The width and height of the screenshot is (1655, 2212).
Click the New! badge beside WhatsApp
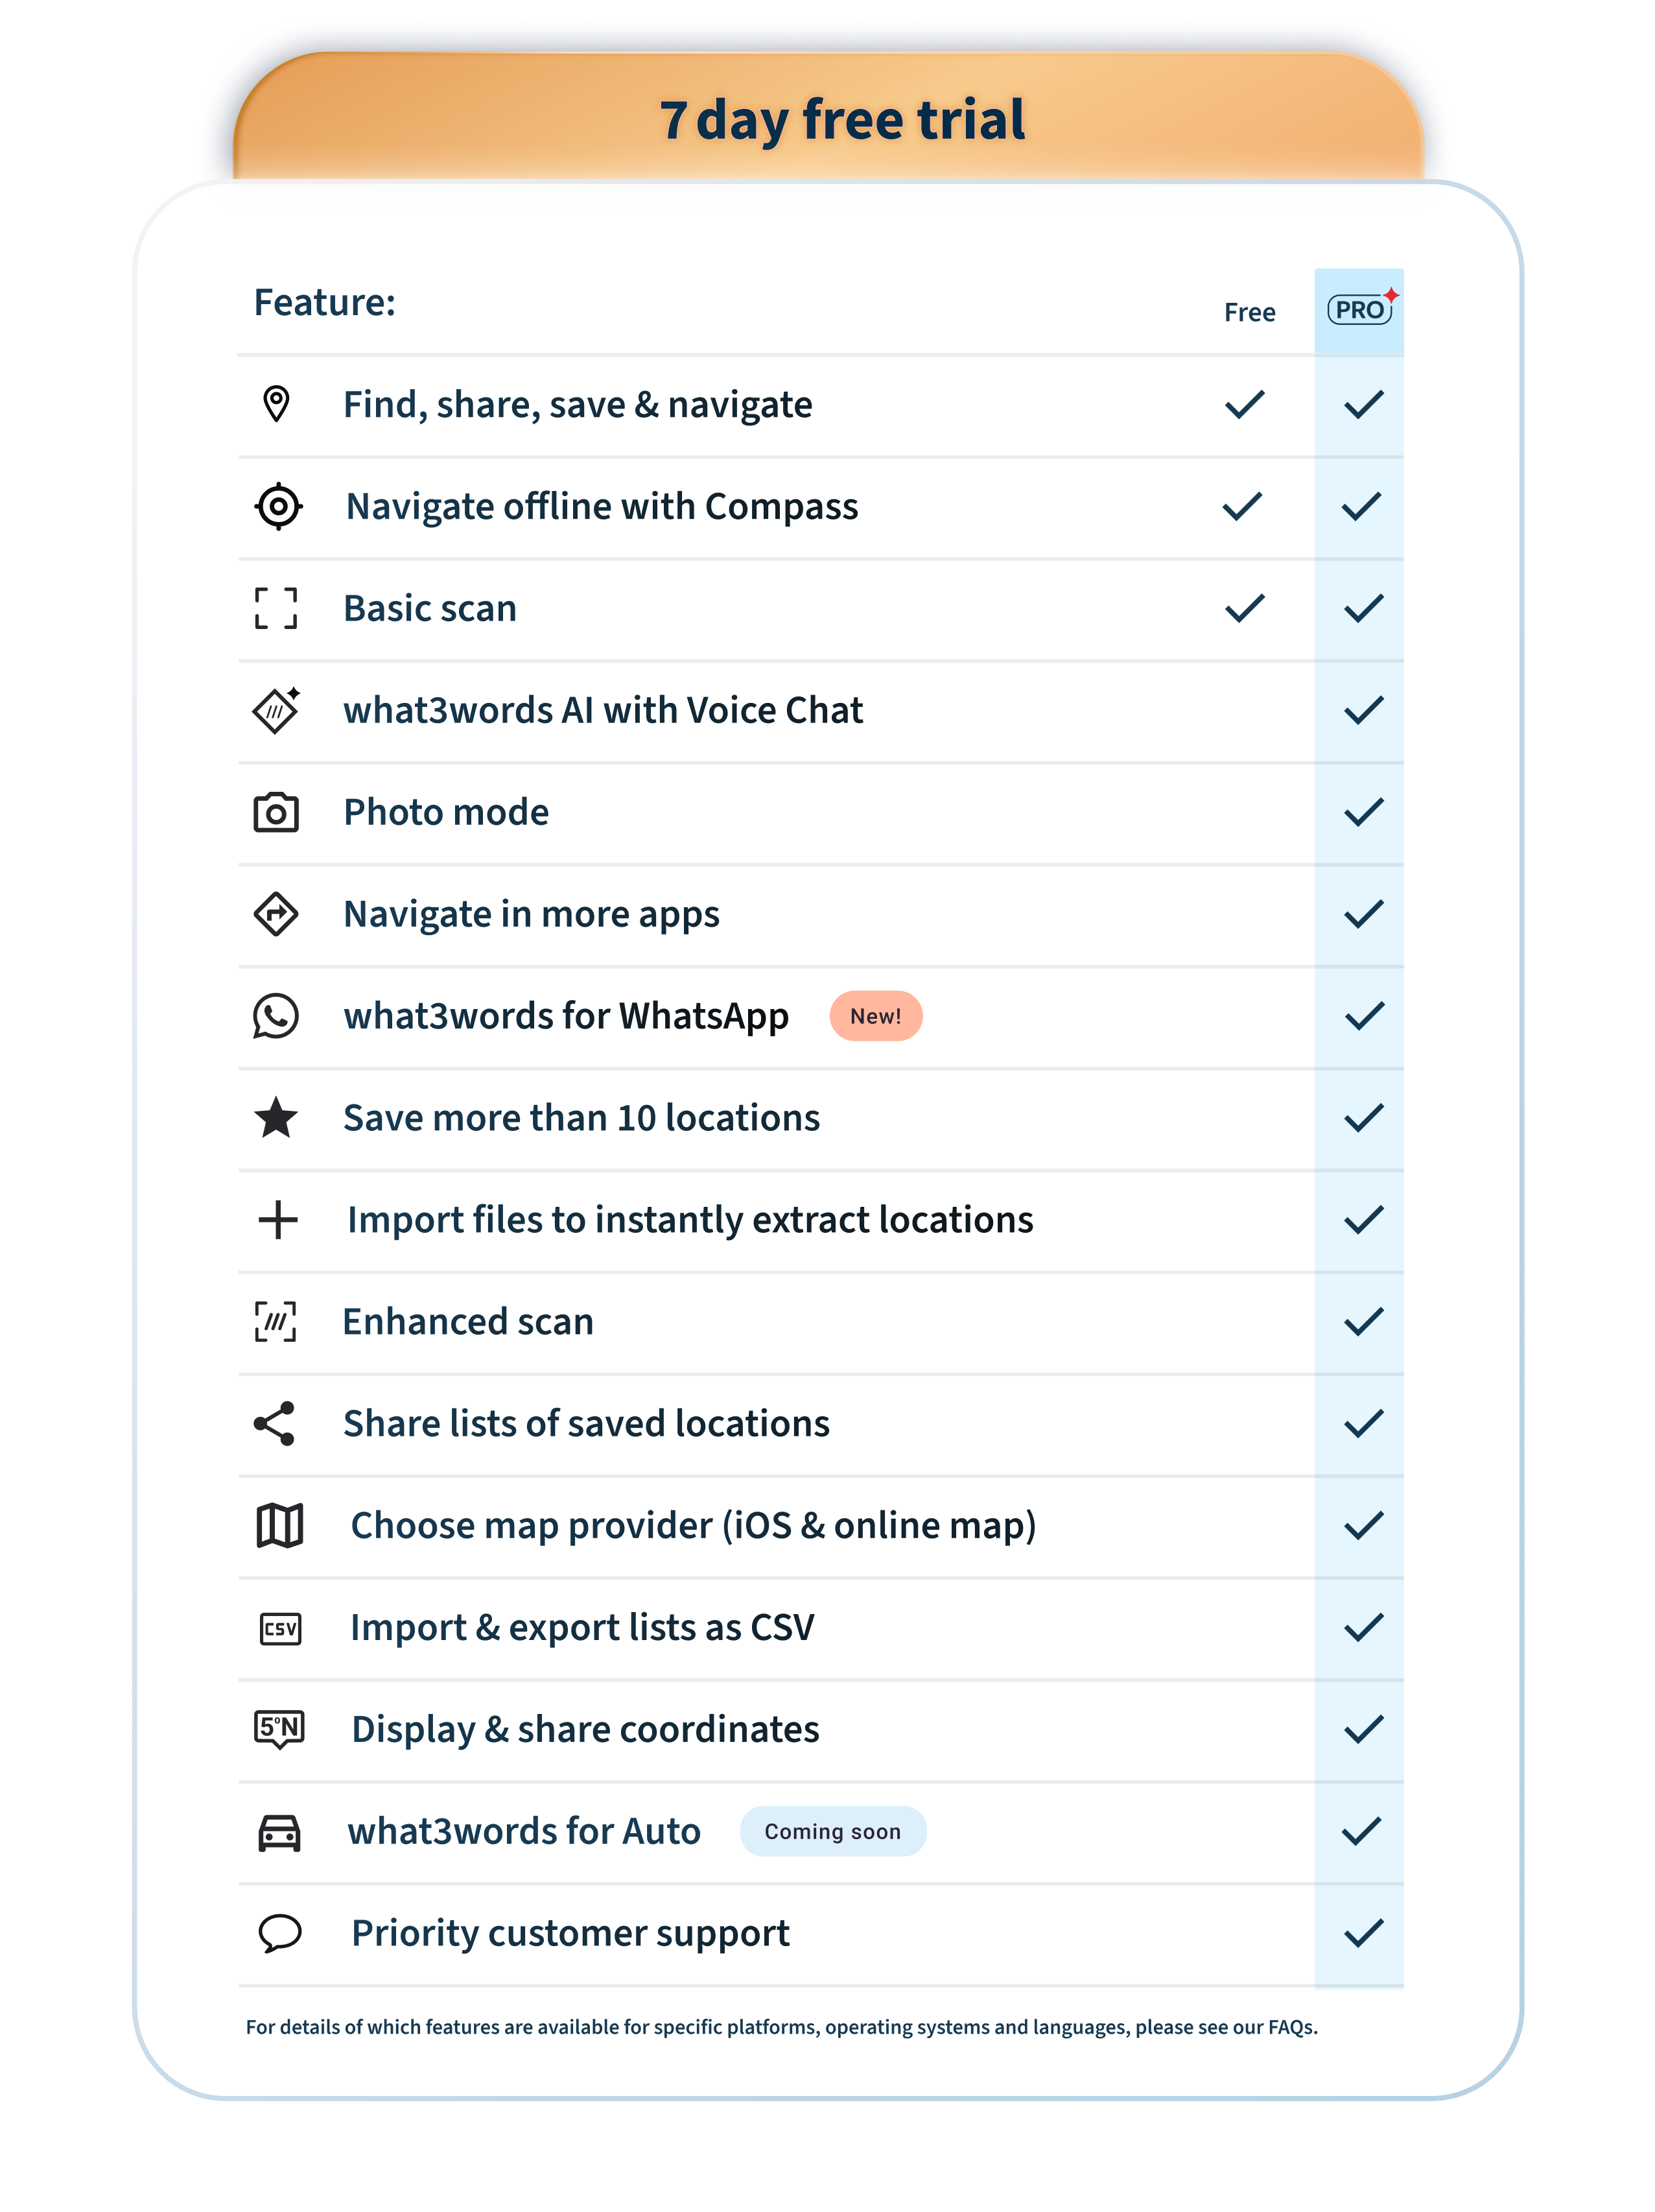click(x=875, y=1016)
